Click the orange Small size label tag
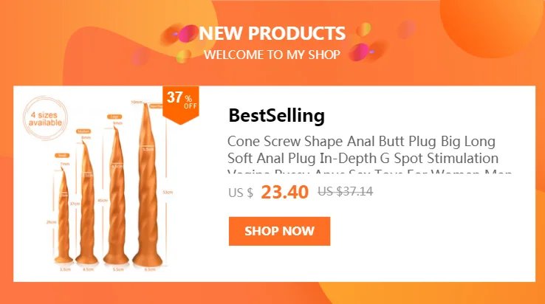Screen dimensions: 545x304 pyautogui.click(x=62, y=155)
